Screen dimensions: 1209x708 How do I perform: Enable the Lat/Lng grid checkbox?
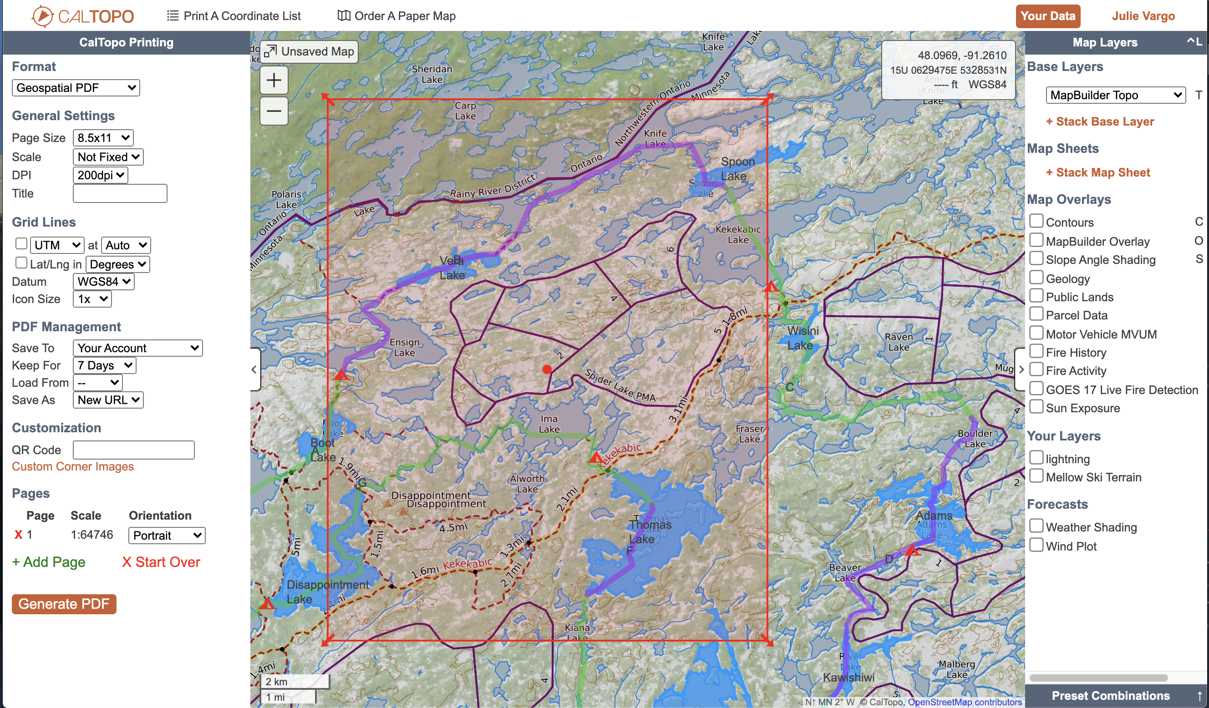point(21,263)
